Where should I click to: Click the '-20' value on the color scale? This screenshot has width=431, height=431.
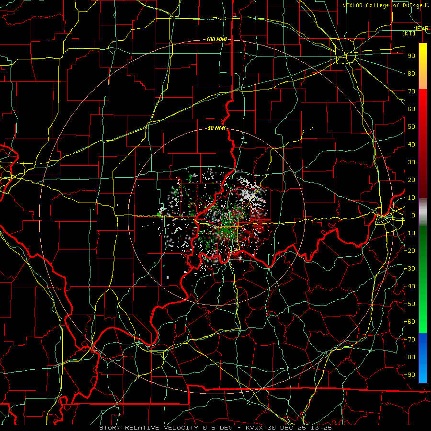[409, 250]
